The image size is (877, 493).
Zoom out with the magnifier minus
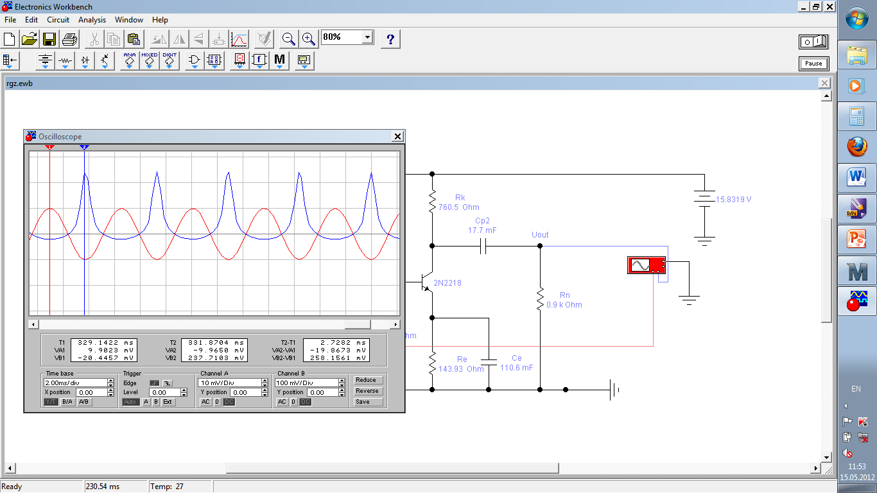(x=289, y=39)
